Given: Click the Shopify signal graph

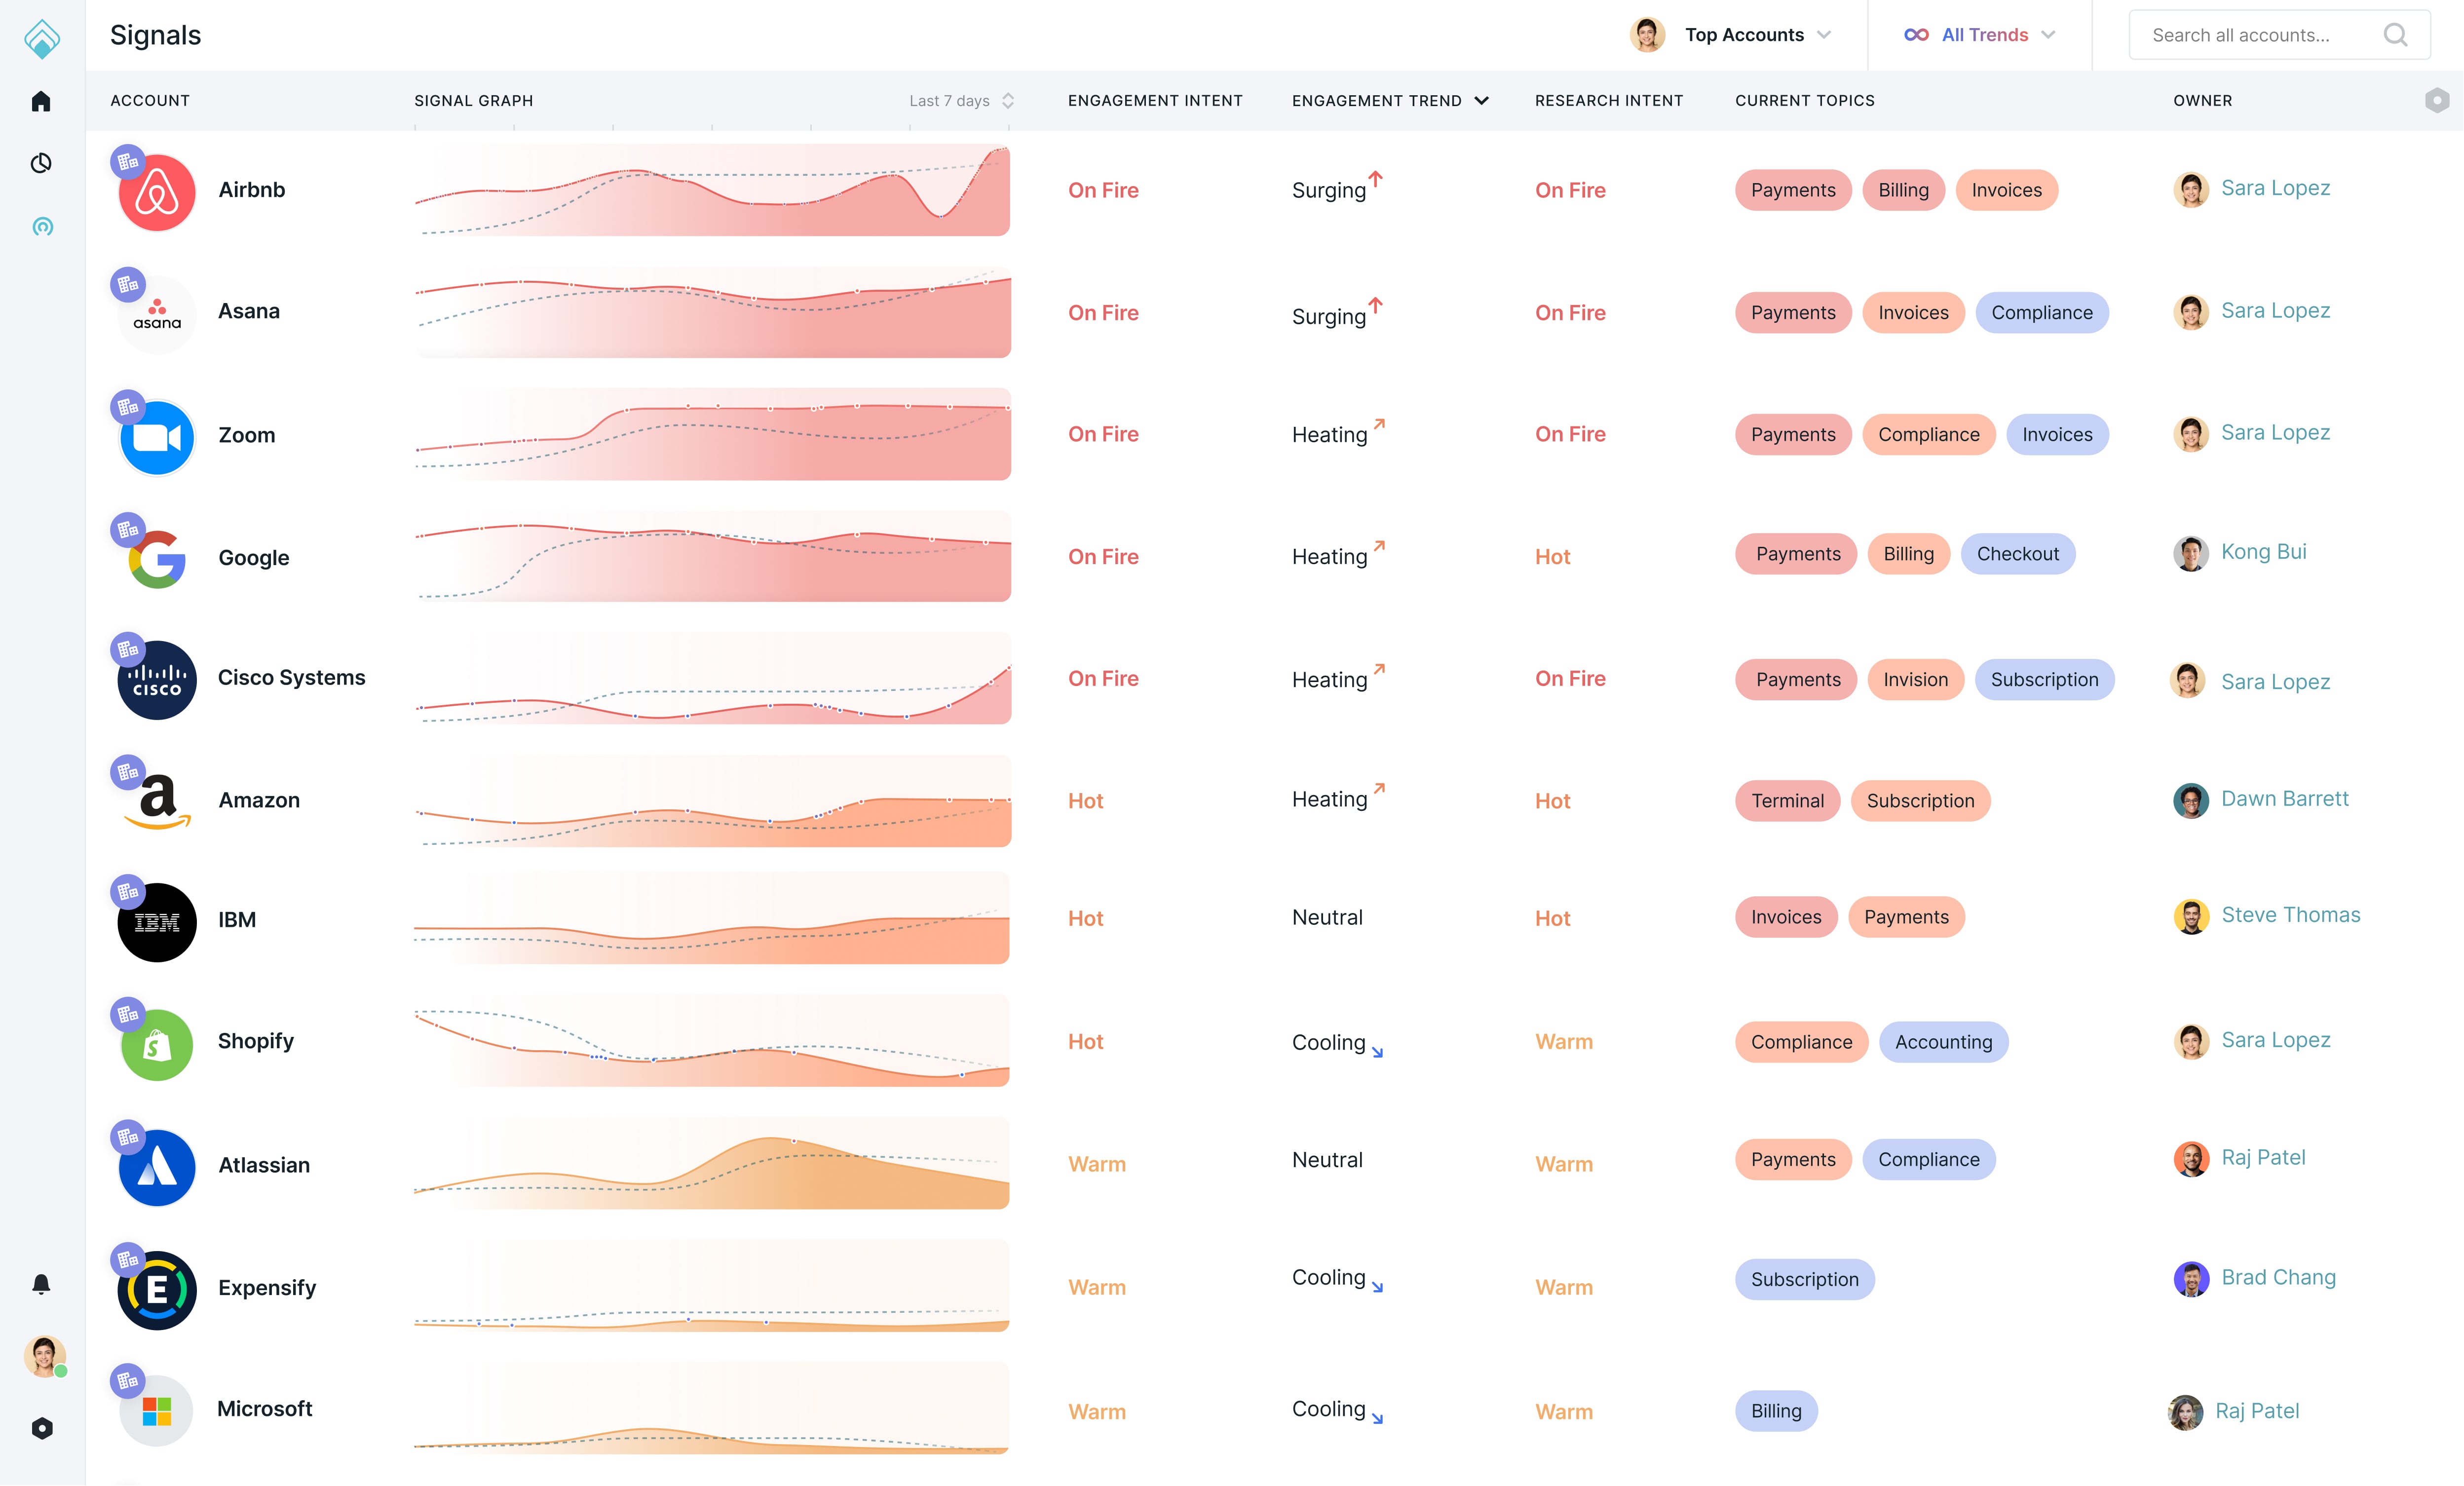Looking at the screenshot, I should (x=712, y=1041).
